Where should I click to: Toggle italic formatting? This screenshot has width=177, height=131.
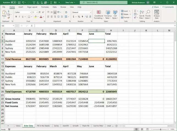click(19, 17)
